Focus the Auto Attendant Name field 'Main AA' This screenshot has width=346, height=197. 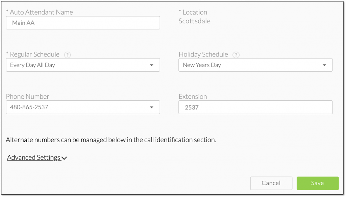tap(83, 23)
